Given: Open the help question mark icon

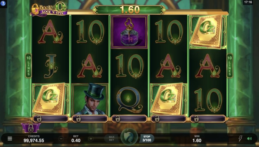Looking at the screenshot, I should (3, 3).
